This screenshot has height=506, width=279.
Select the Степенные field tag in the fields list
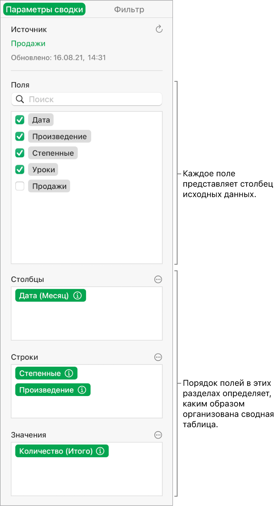click(x=53, y=153)
